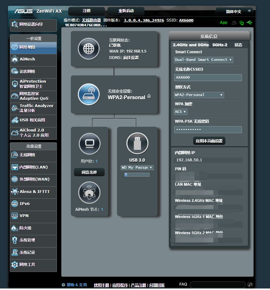Click the USB status icon in header

click(249, 23)
